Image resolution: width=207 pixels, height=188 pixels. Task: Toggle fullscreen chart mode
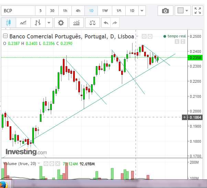(198, 11)
